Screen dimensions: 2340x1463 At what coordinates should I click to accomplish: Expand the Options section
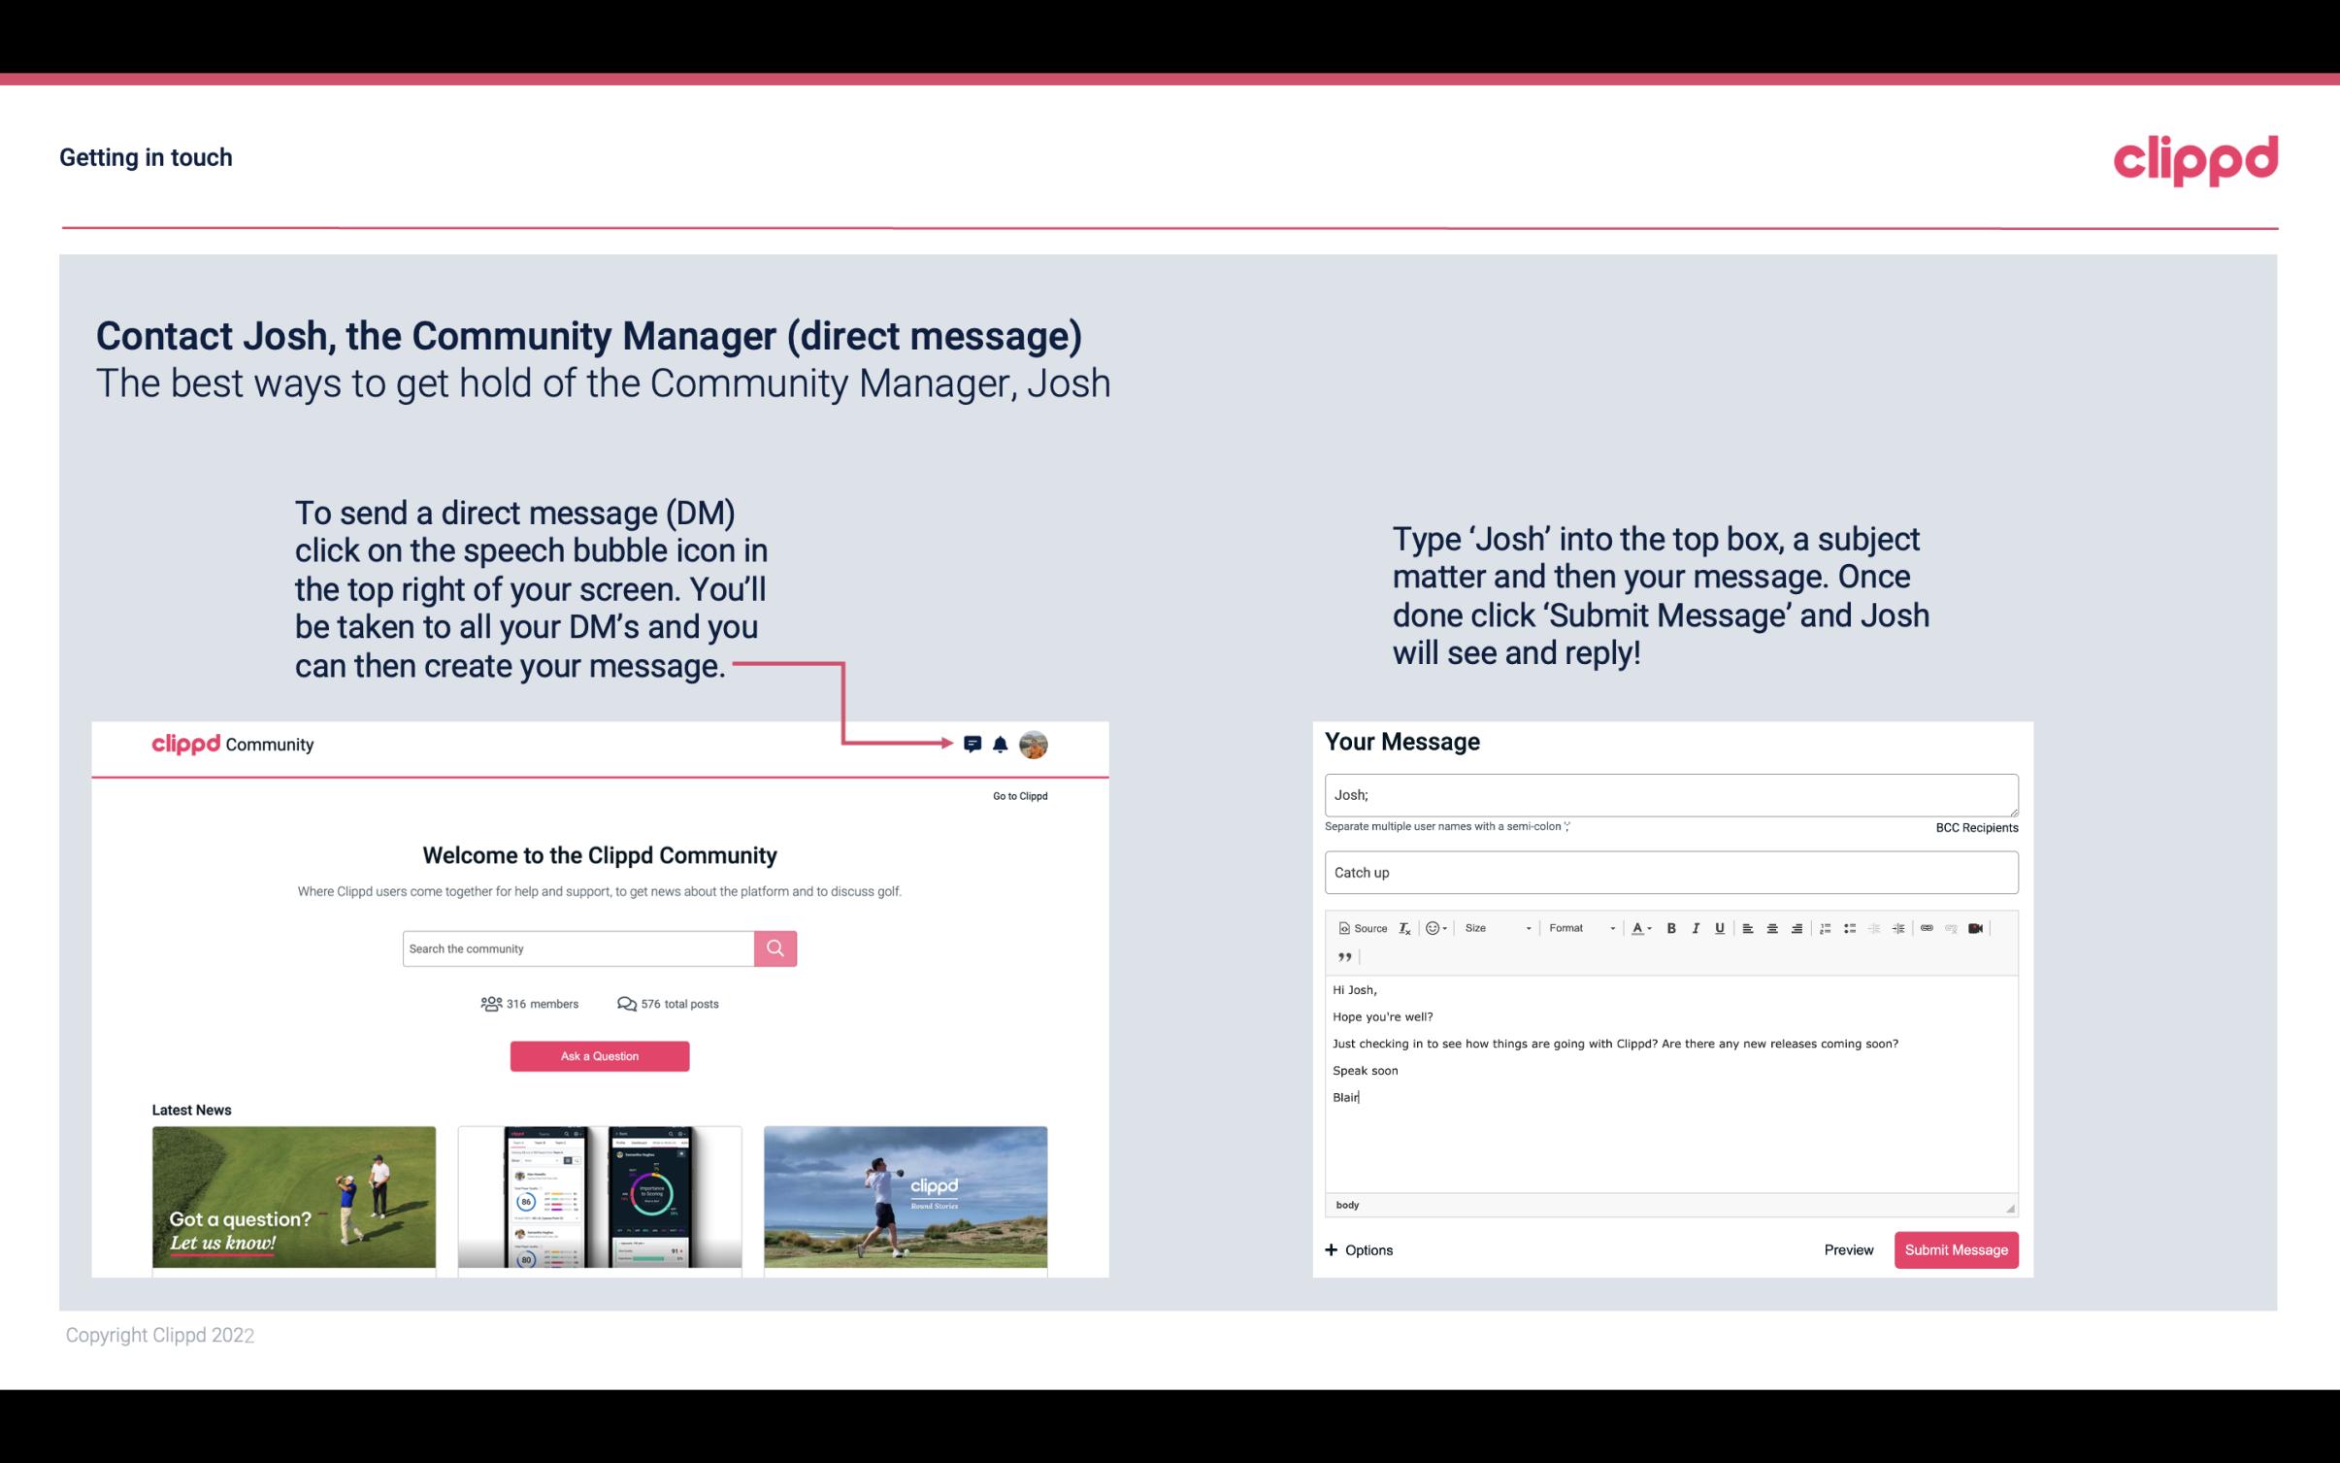point(1360,1249)
